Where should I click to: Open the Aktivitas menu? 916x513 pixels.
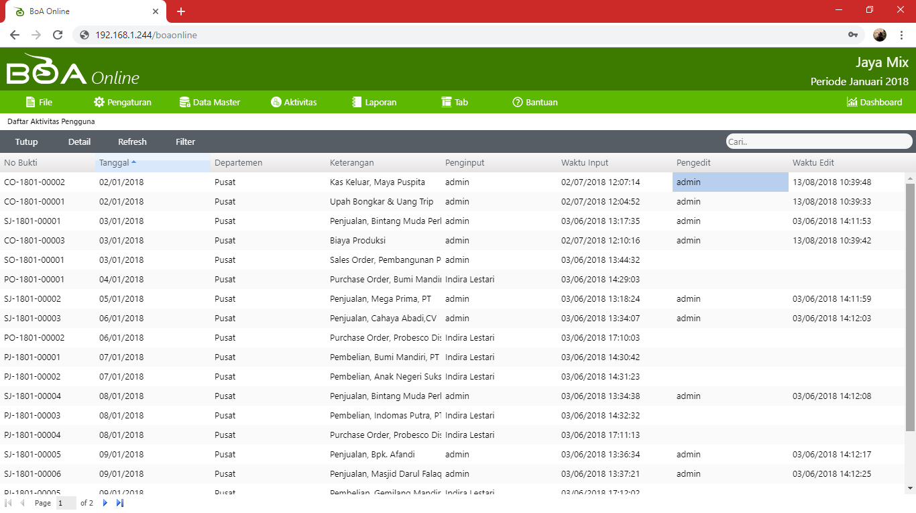294,102
